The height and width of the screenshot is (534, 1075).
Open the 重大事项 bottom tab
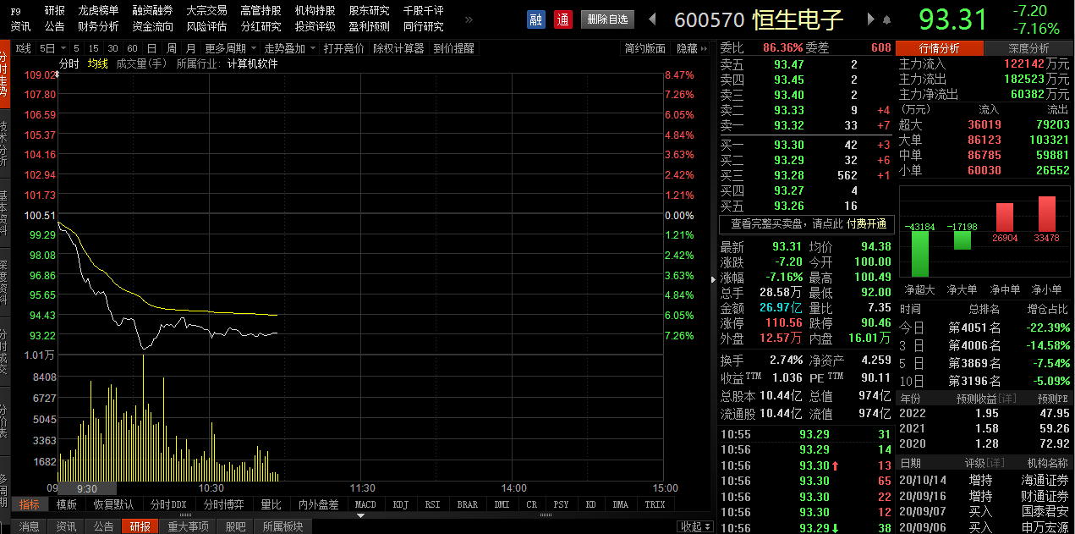188,526
